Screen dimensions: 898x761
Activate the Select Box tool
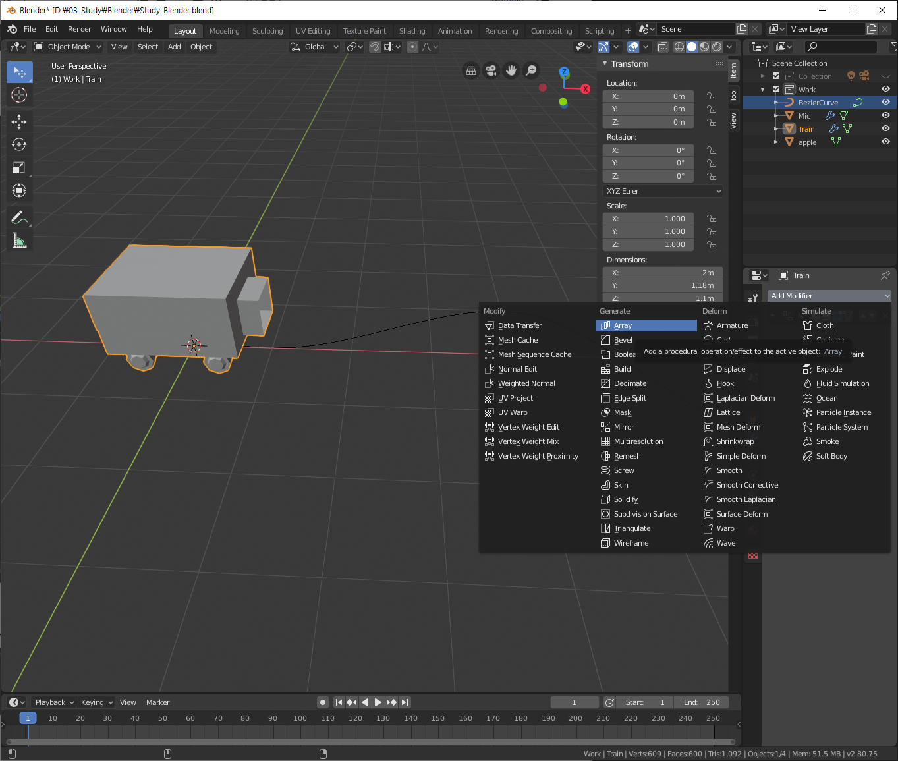point(19,72)
